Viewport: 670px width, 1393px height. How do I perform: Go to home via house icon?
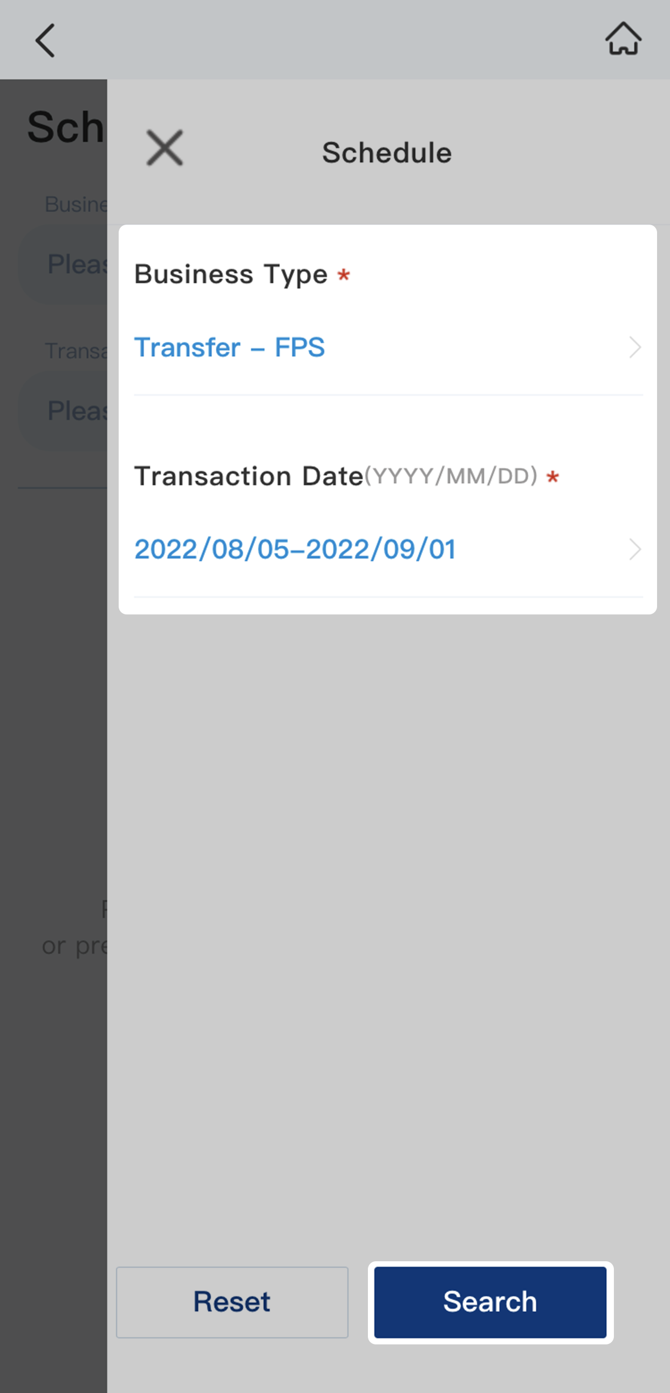click(623, 39)
